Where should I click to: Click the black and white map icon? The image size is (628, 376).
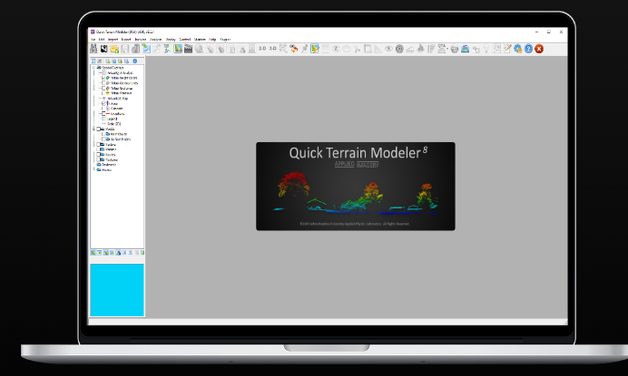tap(104, 49)
